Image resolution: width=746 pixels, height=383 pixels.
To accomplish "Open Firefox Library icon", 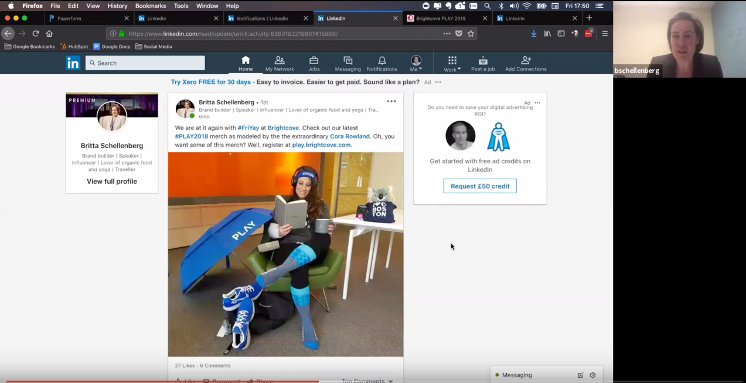I will tap(547, 33).
